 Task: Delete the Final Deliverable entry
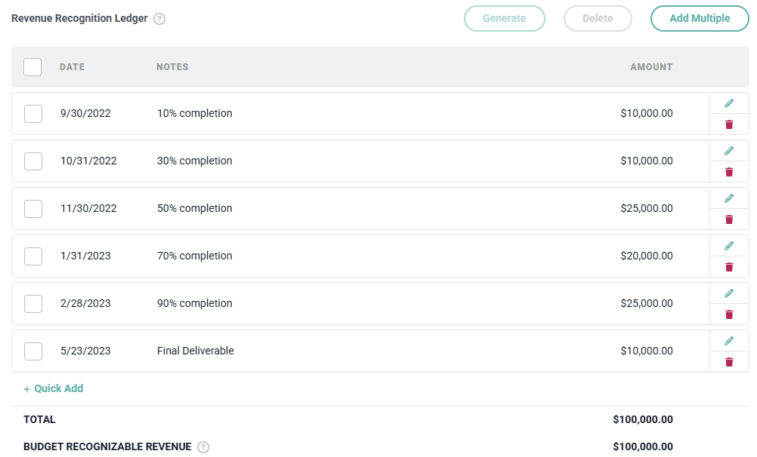(x=729, y=362)
